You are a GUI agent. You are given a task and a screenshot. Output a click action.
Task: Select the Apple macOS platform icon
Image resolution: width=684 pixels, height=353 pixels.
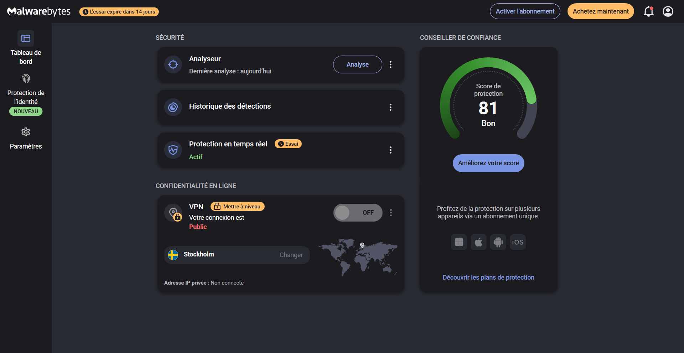click(x=478, y=242)
